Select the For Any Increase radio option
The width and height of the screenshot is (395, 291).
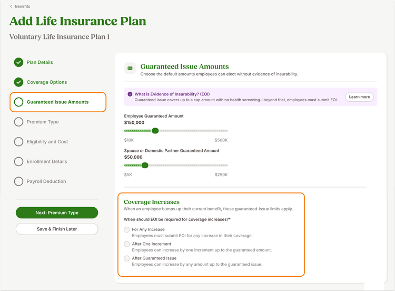pos(127,229)
